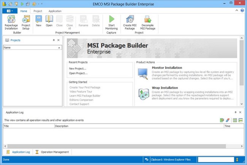Clear the log with eraser icon
Screen dimensions: 247x165
pyautogui.click(x=228, y=120)
